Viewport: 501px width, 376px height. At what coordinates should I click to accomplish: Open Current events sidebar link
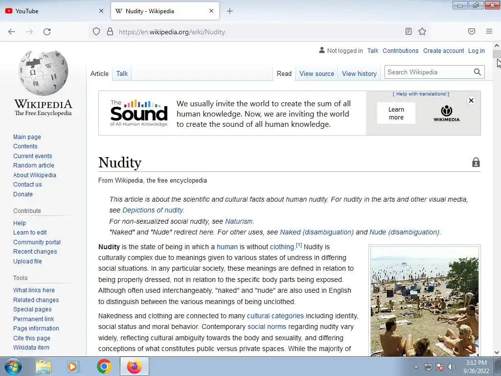coord(33,156)
